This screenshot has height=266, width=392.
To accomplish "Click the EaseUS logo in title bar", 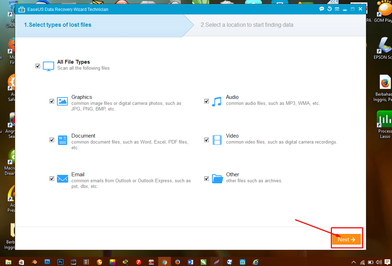I will [22, 9].
